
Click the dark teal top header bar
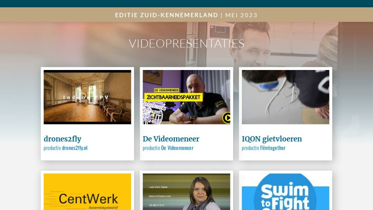pyautogui.click(x=186, y=3)
